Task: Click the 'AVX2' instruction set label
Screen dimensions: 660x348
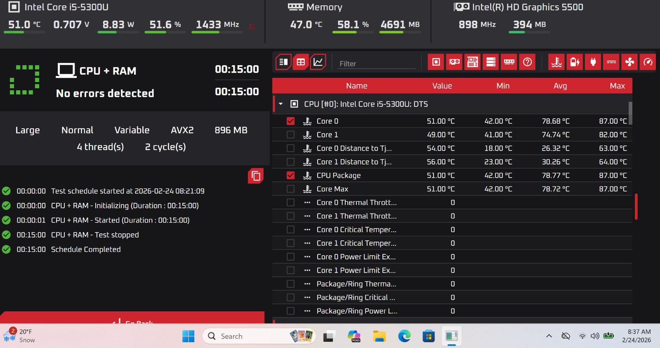Action: pyautogui.click(x=182, y=130)
